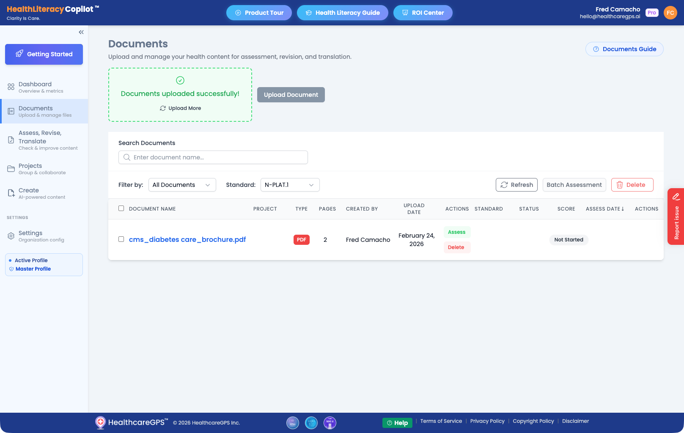Check the select-all documents checkbox
Viewport: 684px width, 433px height.
tap(121, 208)
